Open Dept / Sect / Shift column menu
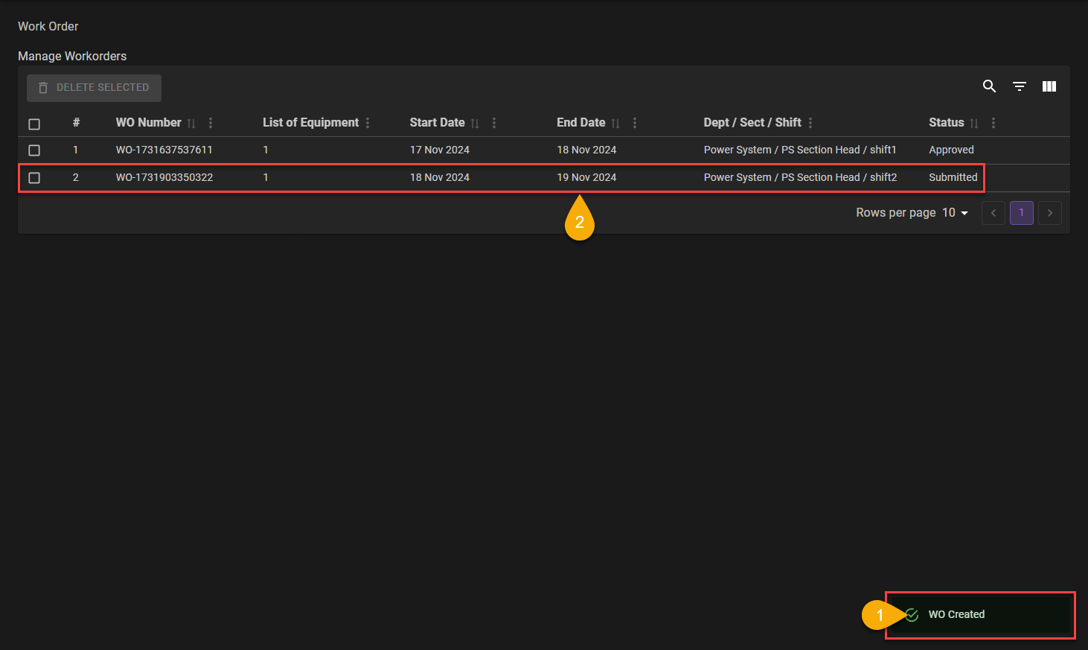1088x650 pixels. [x=810, y=123]
